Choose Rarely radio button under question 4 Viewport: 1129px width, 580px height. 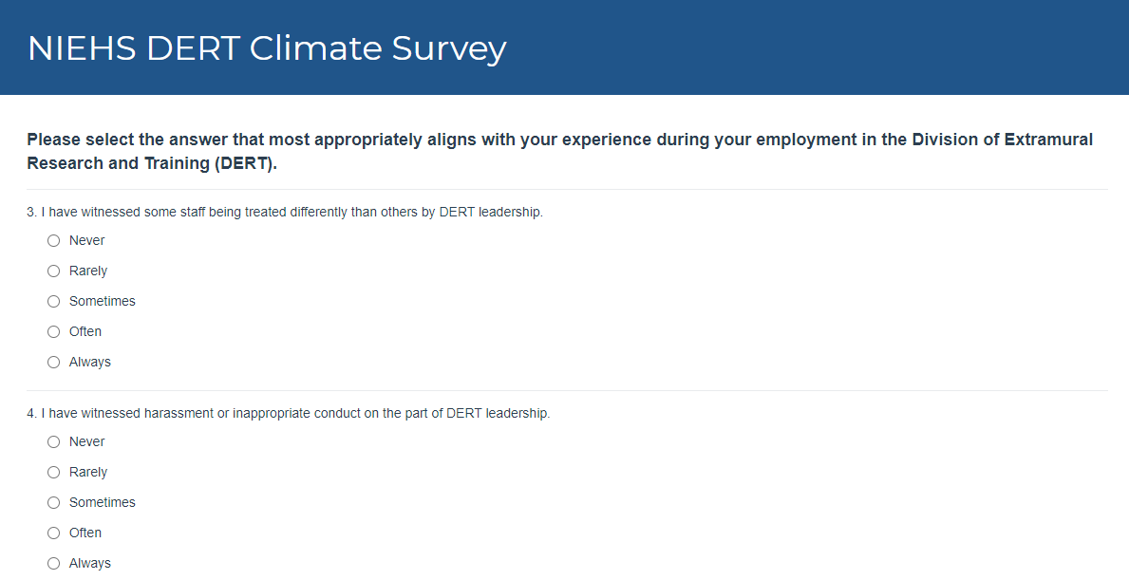pos(54,473)
